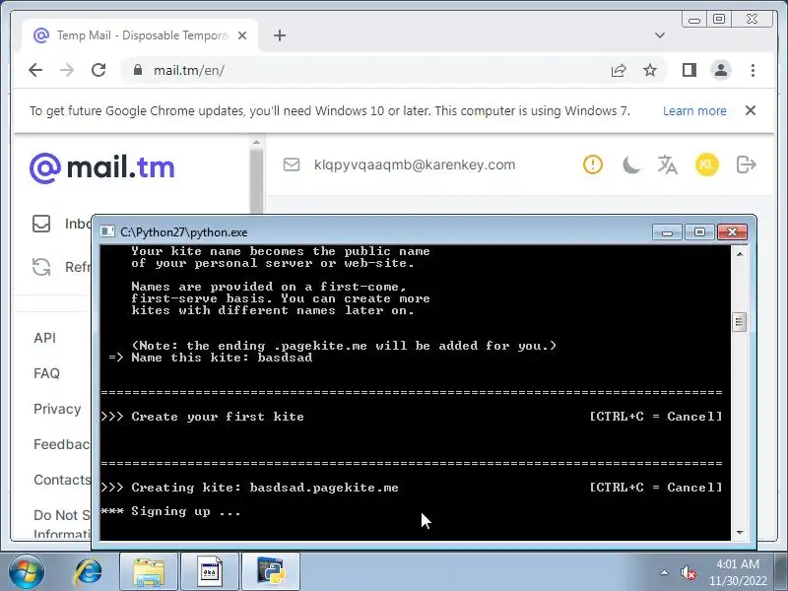Open the Windows Start menu
This screenshot has width=788, height=591.
click(x=27, y=571)
